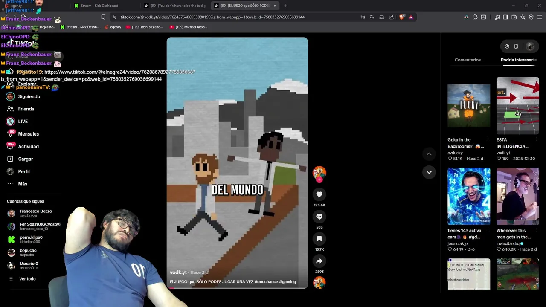The image size is (546, 307).
Task: Open Brave Shields lion icon
Action: [402, 17]
